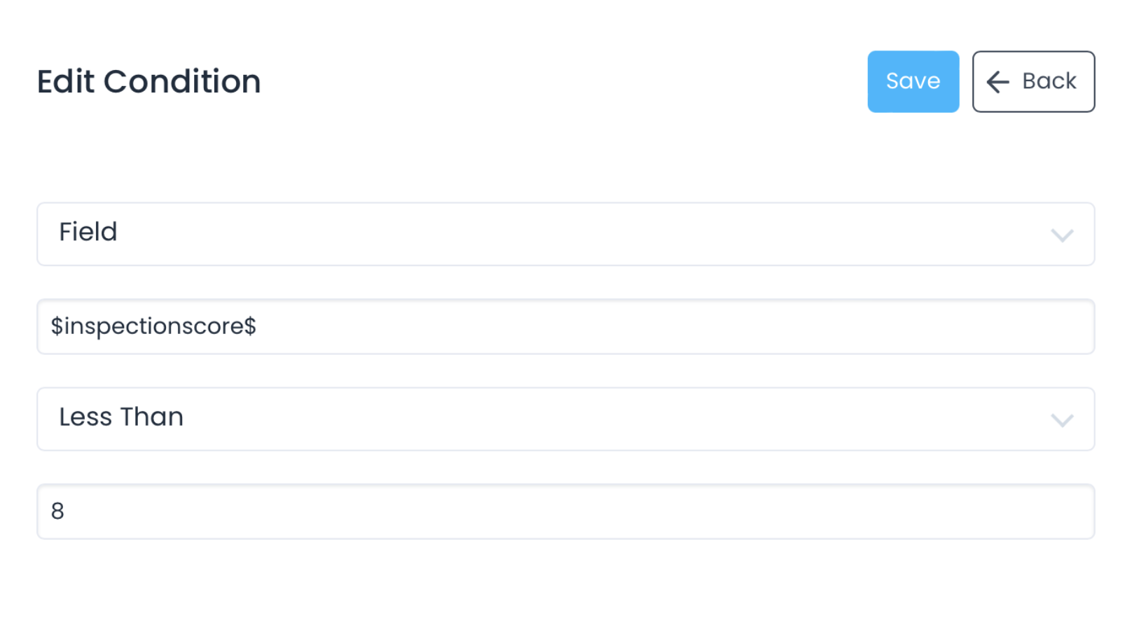This screenshot has width=1146, height=619.
Task: Click the chevron icon in the Field dropdown
Action: (1062, 235)
